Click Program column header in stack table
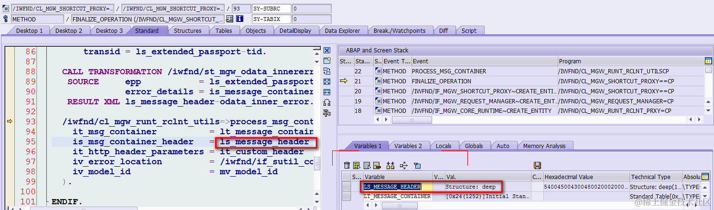 [x=631, y=61]
